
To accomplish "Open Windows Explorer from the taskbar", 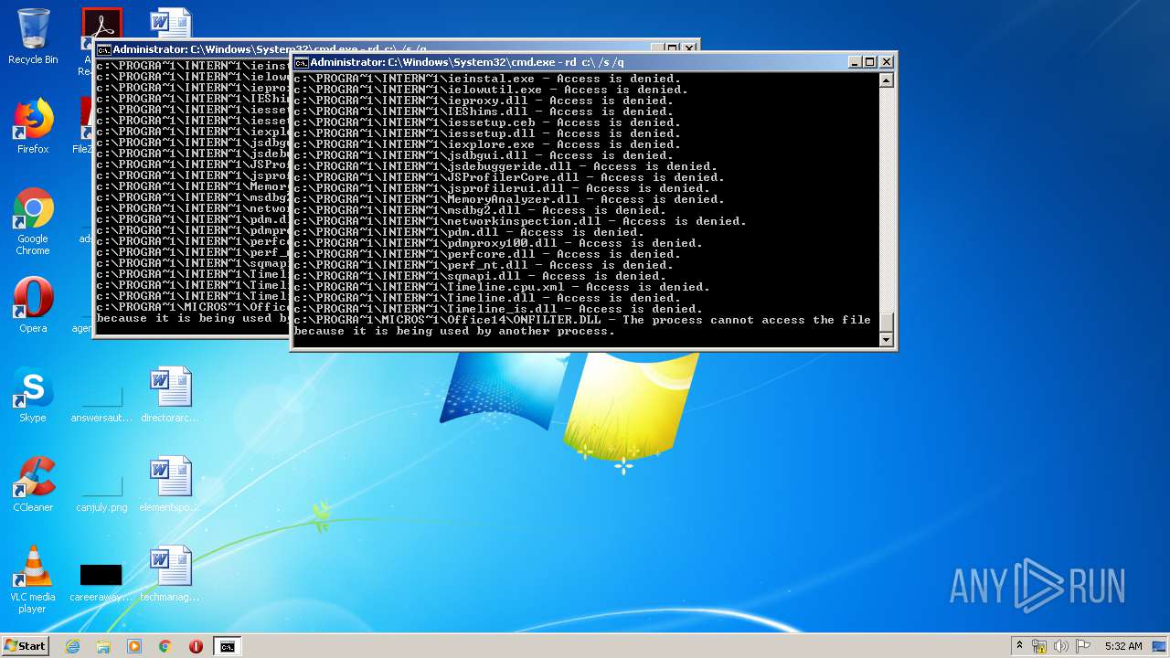I will 103,646.
